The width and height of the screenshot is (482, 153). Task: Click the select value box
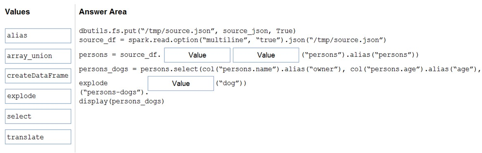39,116
